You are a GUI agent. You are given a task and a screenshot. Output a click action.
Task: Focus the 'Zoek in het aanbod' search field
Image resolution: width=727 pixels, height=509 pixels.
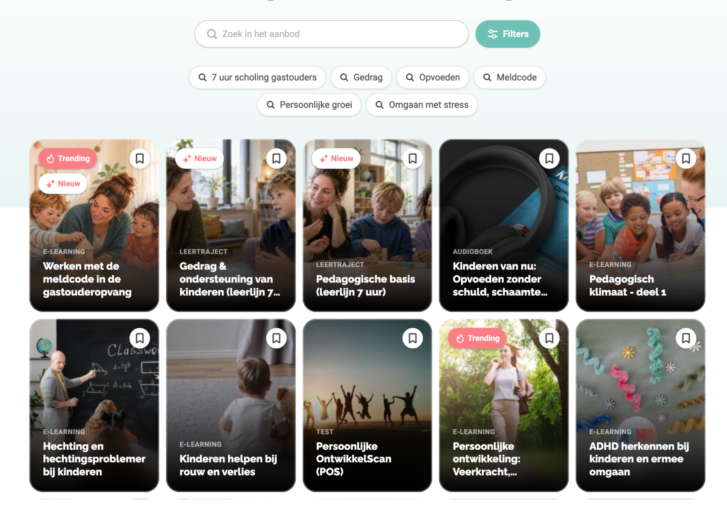coord(331,34)
